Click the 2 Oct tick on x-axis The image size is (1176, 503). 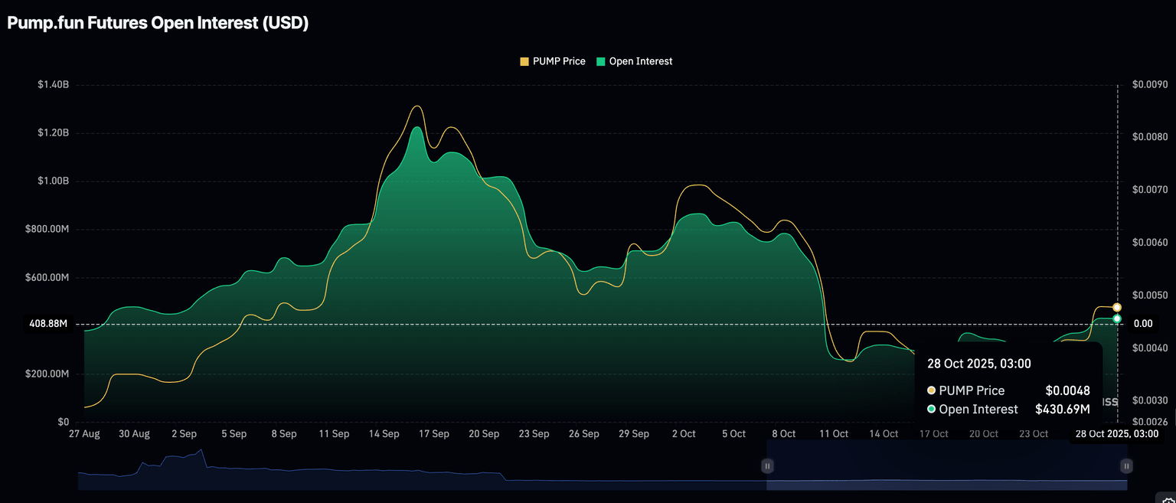coord(683,434)
